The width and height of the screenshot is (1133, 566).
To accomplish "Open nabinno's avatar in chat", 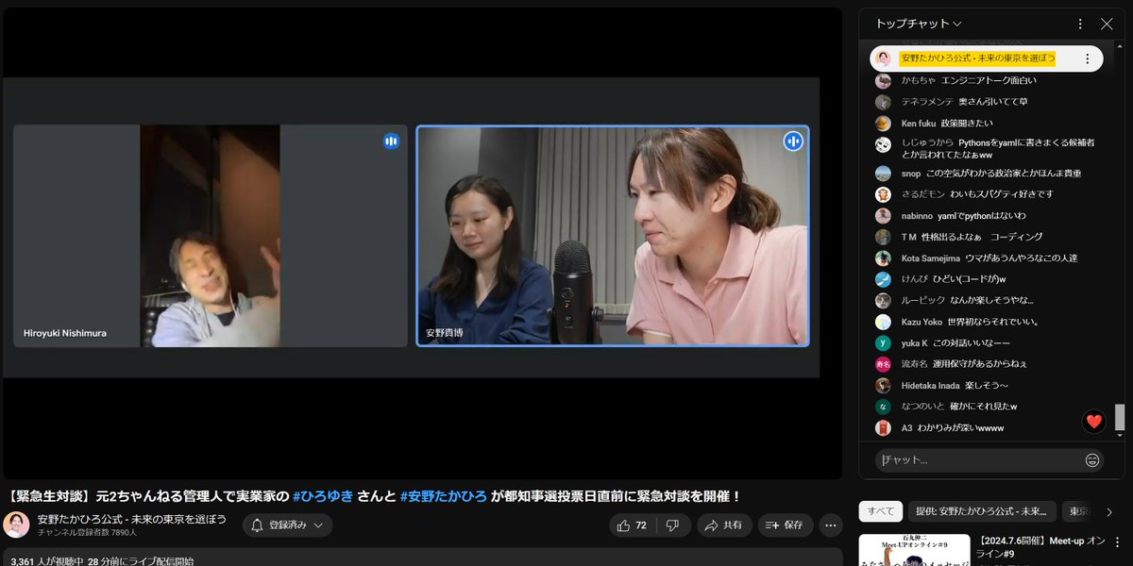I will click(883, 216).
